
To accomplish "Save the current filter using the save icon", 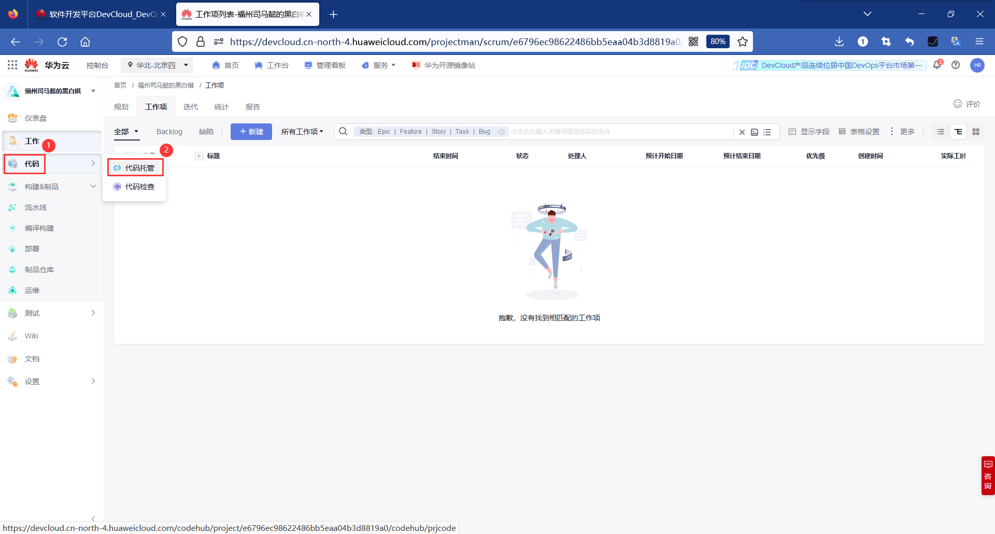I will pos(755,132).
